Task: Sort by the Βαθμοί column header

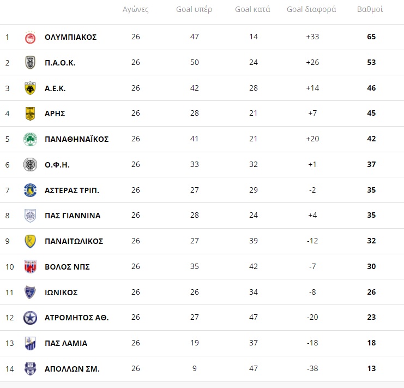Action: tap(370, 9)
